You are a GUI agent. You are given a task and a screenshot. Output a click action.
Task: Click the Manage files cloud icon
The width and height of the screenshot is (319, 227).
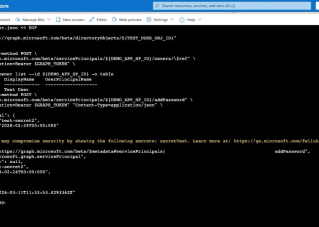[x=18, y=20]
